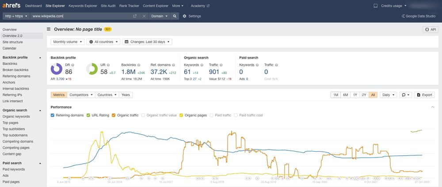442x187 pixels.
Task: Click the Export button
Action: coord(424,95)
